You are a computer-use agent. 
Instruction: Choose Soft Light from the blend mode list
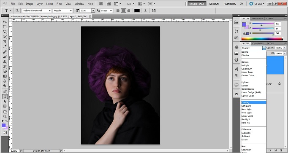point(246,106)
